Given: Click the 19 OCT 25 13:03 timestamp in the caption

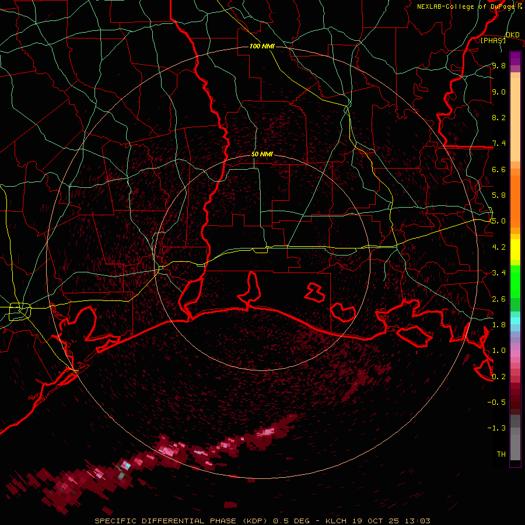Looking at the screenshot, I should (391, 521).
